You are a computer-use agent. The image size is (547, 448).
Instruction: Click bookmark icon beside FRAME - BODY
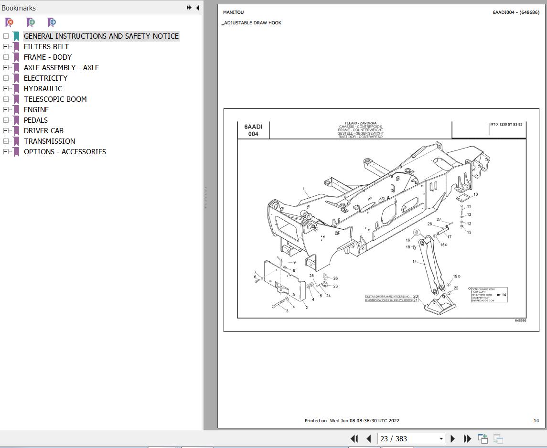click(x=16, y=57)
